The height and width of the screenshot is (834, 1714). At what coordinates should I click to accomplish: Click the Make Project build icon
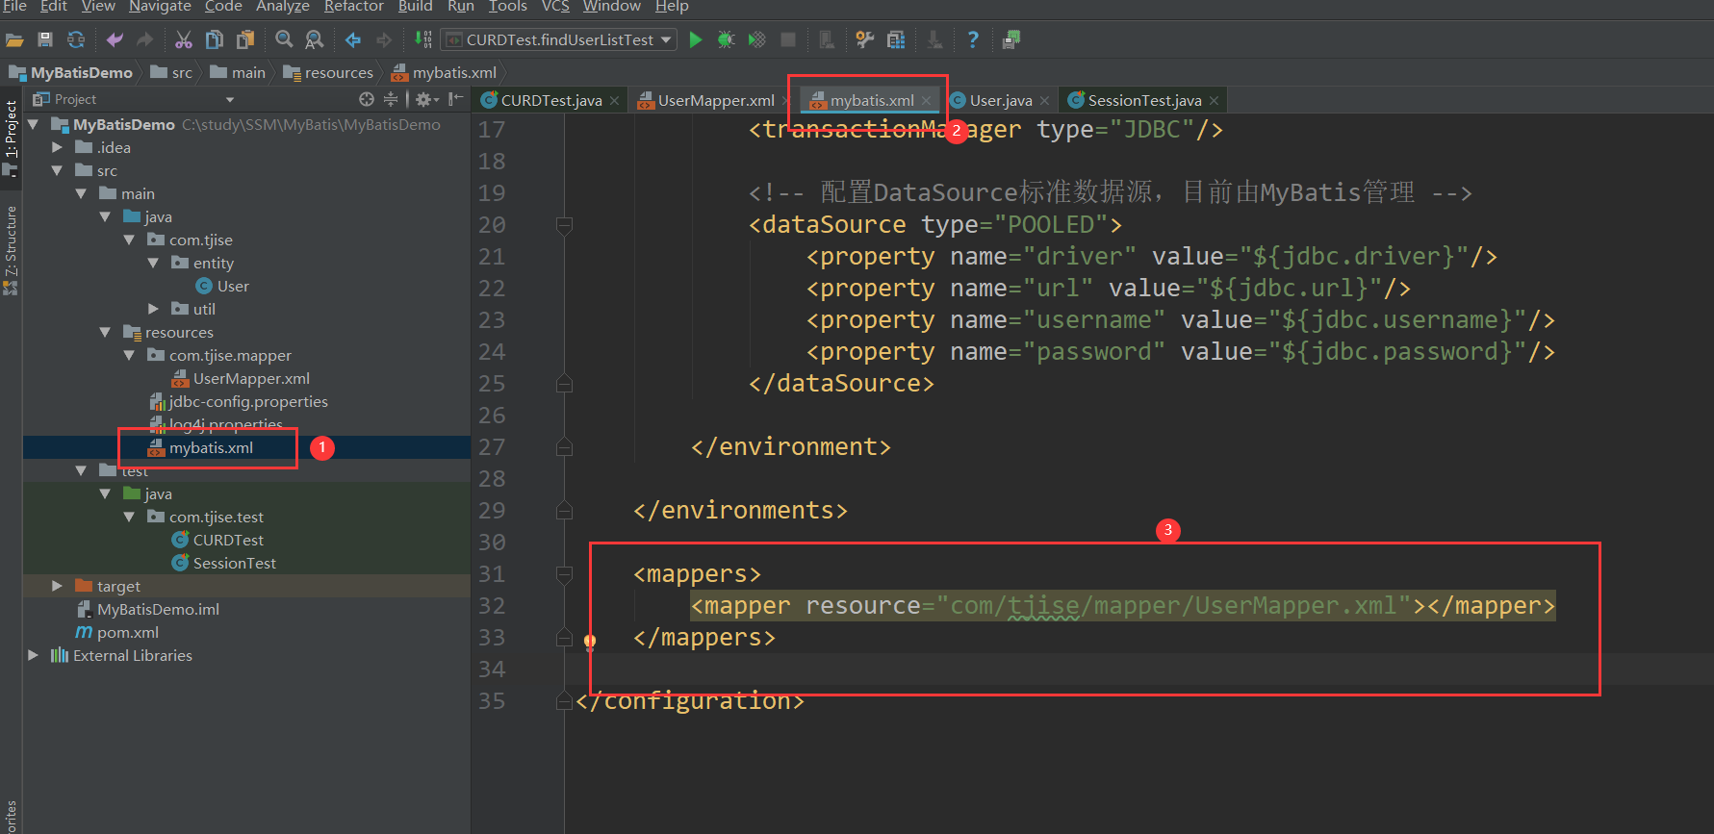click(x=422, y=39)
